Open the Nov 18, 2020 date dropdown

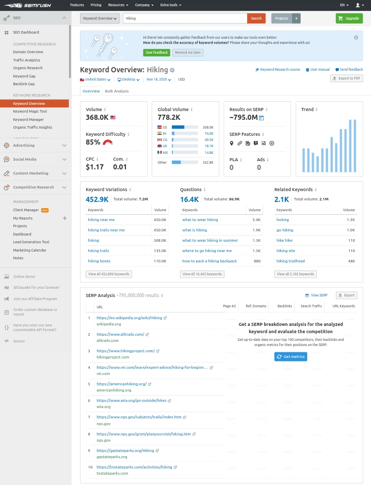(x=159, y=80)
